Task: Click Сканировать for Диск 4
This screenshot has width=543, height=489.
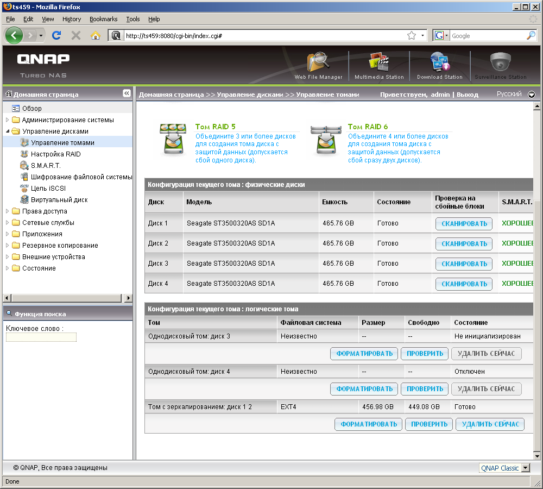Action: [x=464, y=284]
